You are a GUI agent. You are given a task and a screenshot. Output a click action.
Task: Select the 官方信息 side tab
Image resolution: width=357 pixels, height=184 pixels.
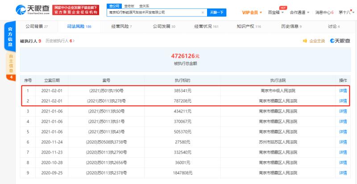[10, 37]
